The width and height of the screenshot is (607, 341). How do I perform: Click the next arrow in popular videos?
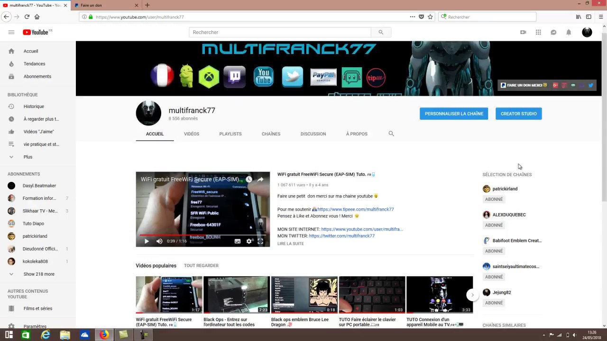(x=472, y=295)
